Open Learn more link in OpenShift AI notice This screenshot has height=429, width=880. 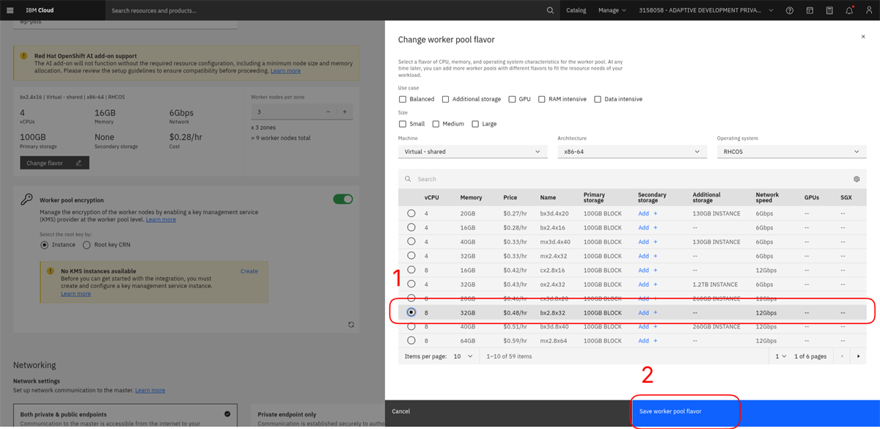click(x=285, y=71)
